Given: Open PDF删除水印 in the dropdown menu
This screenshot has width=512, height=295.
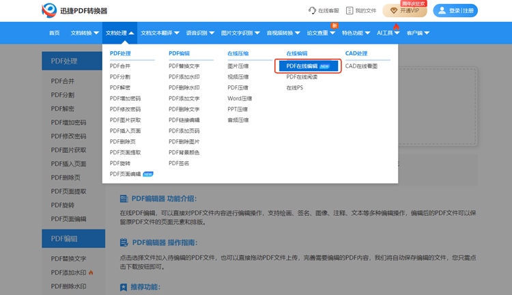Looking at the screenshot, I should click(x=184, y=87).
